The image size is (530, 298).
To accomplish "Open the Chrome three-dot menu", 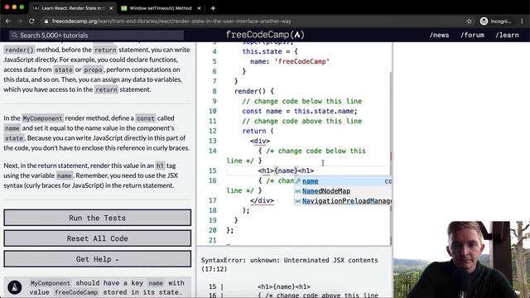I will (522, 21).
